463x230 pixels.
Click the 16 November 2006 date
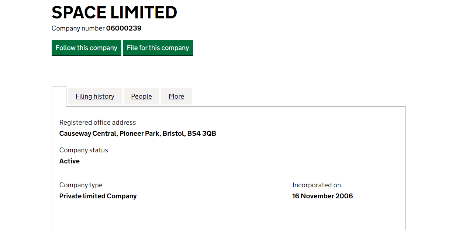pos(322,196)
